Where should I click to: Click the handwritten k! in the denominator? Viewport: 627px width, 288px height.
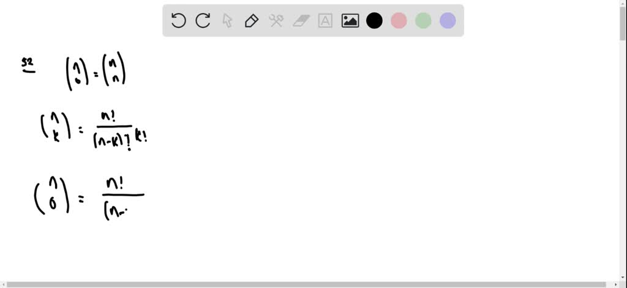(x=141, y=138)
